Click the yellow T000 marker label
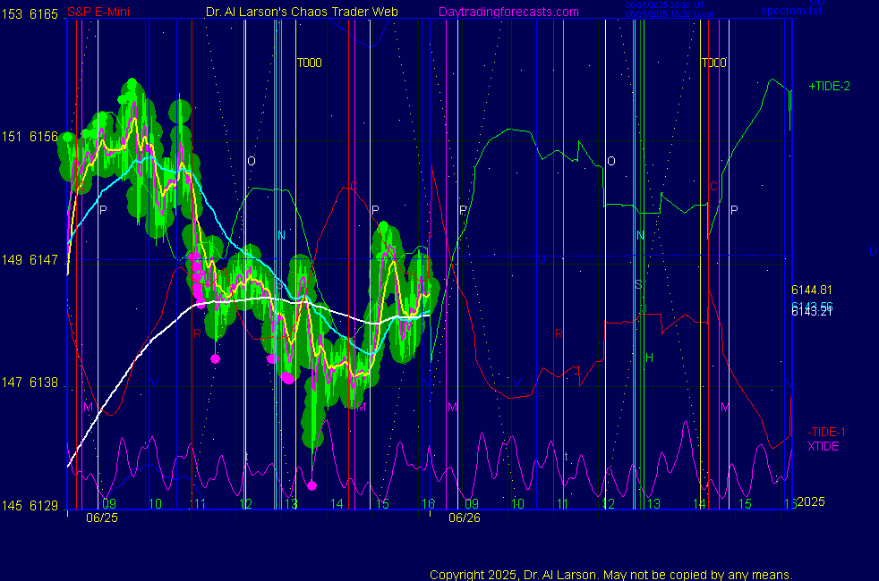The width and height of the screenshot is (879, 581). click(309, 63)
